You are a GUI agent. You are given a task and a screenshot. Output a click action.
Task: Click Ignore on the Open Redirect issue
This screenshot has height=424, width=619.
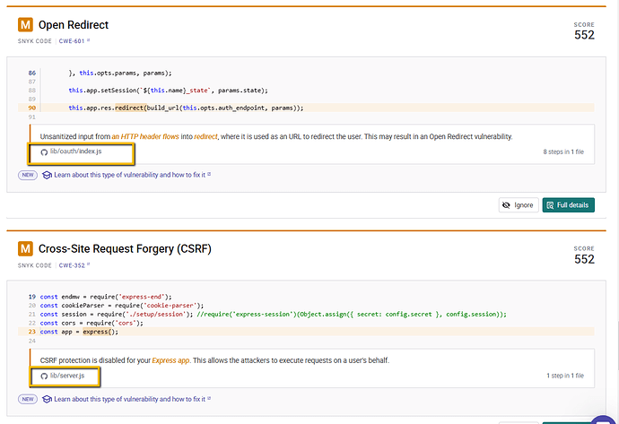click(x=519, y=205)
